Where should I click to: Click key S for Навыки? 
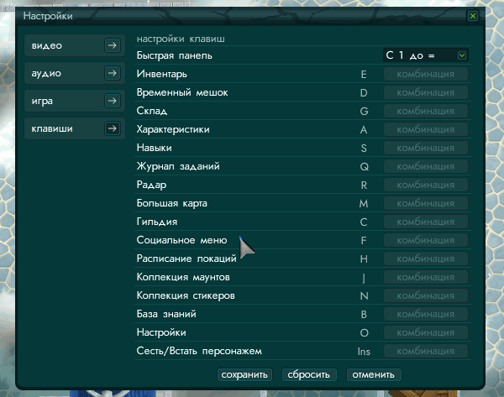tap(364, 148)
